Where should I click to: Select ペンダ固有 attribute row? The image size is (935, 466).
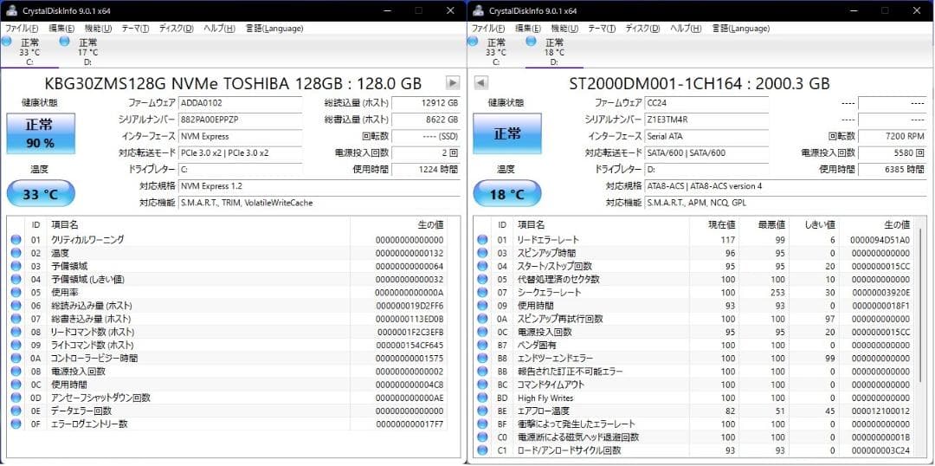[694, 345]
